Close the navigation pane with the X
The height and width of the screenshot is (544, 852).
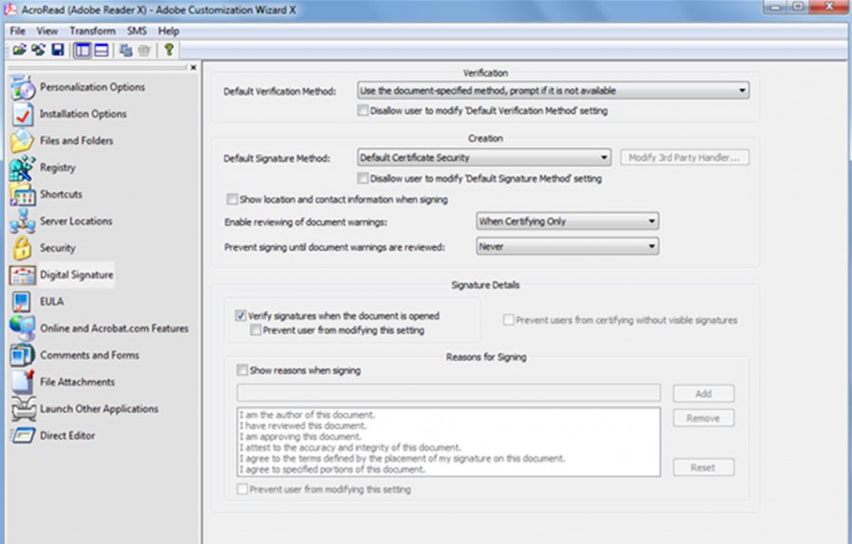[x=193, y=67]
